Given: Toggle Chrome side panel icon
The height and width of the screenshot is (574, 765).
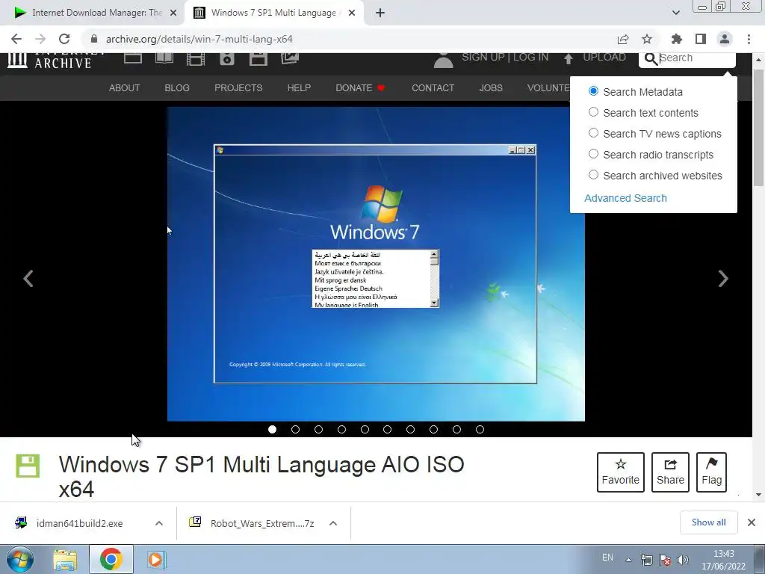Looking at the screenshot, I should point(701,39).
